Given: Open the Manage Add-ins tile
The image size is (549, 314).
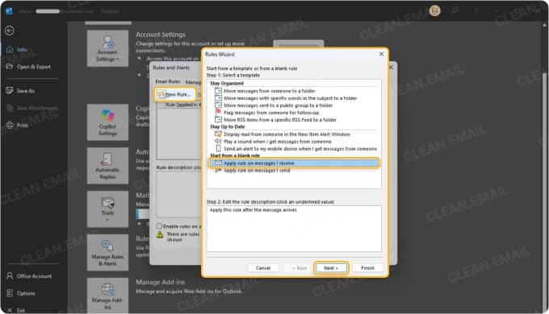Looking at the screenshot, I should tap(107, 295).
